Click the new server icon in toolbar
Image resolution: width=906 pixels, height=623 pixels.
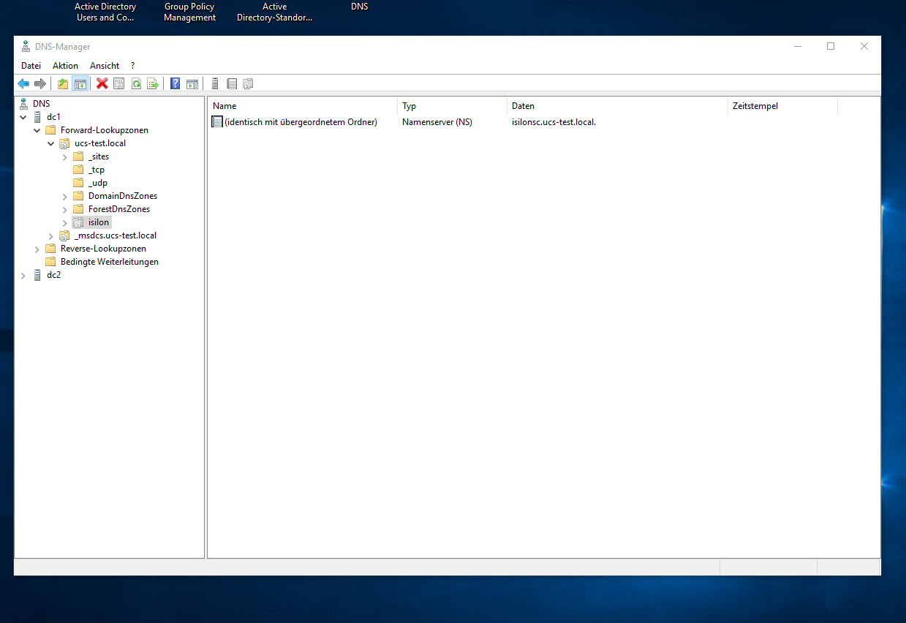click(215, 84)
